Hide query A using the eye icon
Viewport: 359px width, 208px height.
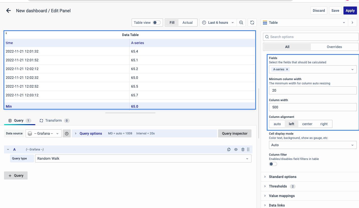[x=236, y=149]
